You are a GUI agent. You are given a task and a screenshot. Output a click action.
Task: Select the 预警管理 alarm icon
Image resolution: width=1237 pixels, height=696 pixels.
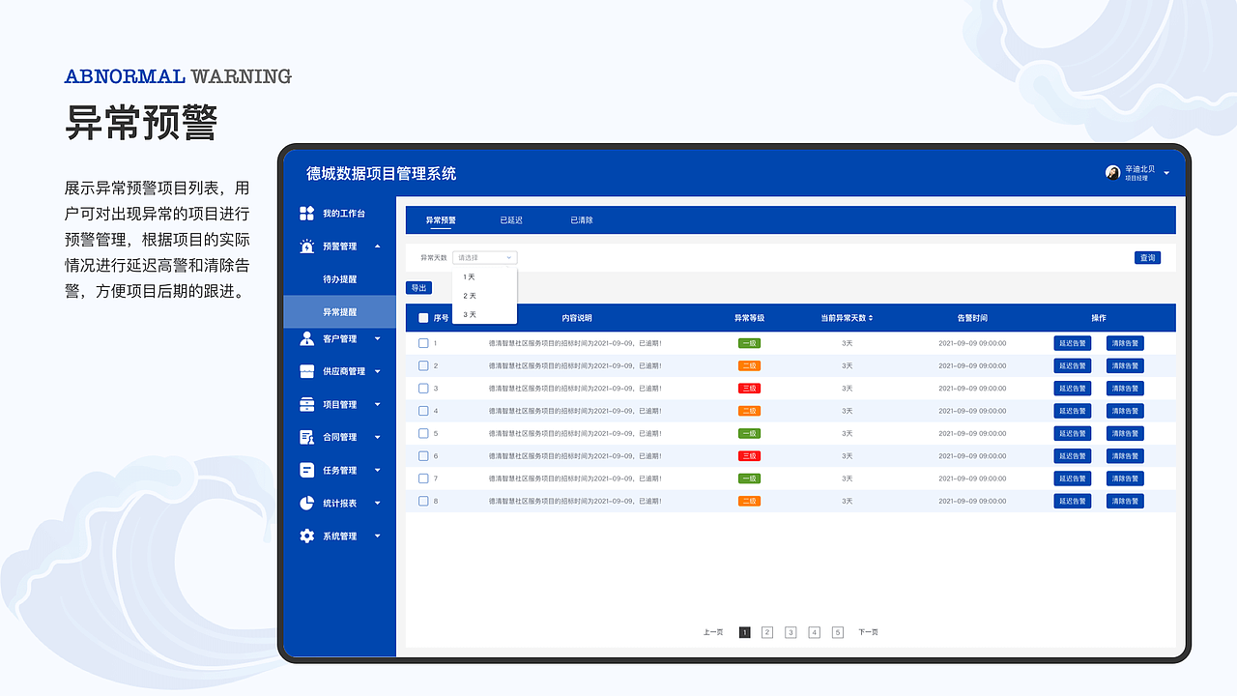(307, 246)
